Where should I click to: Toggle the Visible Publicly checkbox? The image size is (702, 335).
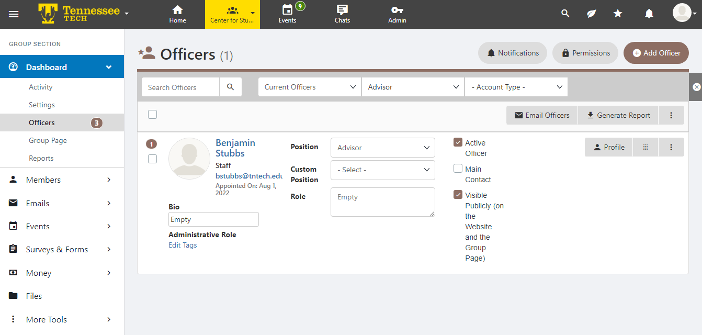click(458, 195)
